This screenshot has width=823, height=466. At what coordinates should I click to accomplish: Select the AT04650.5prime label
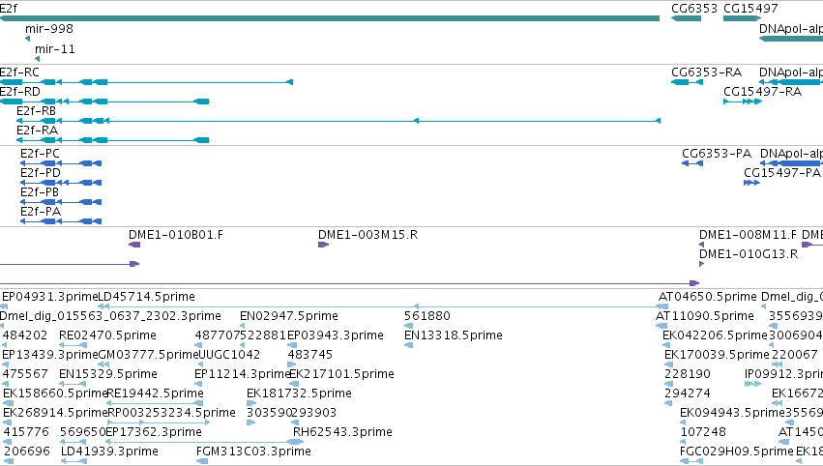708,297
